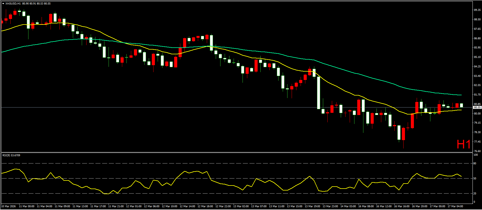Click the 12 Mar 18:00 time axis label

[x=206, y=206]
